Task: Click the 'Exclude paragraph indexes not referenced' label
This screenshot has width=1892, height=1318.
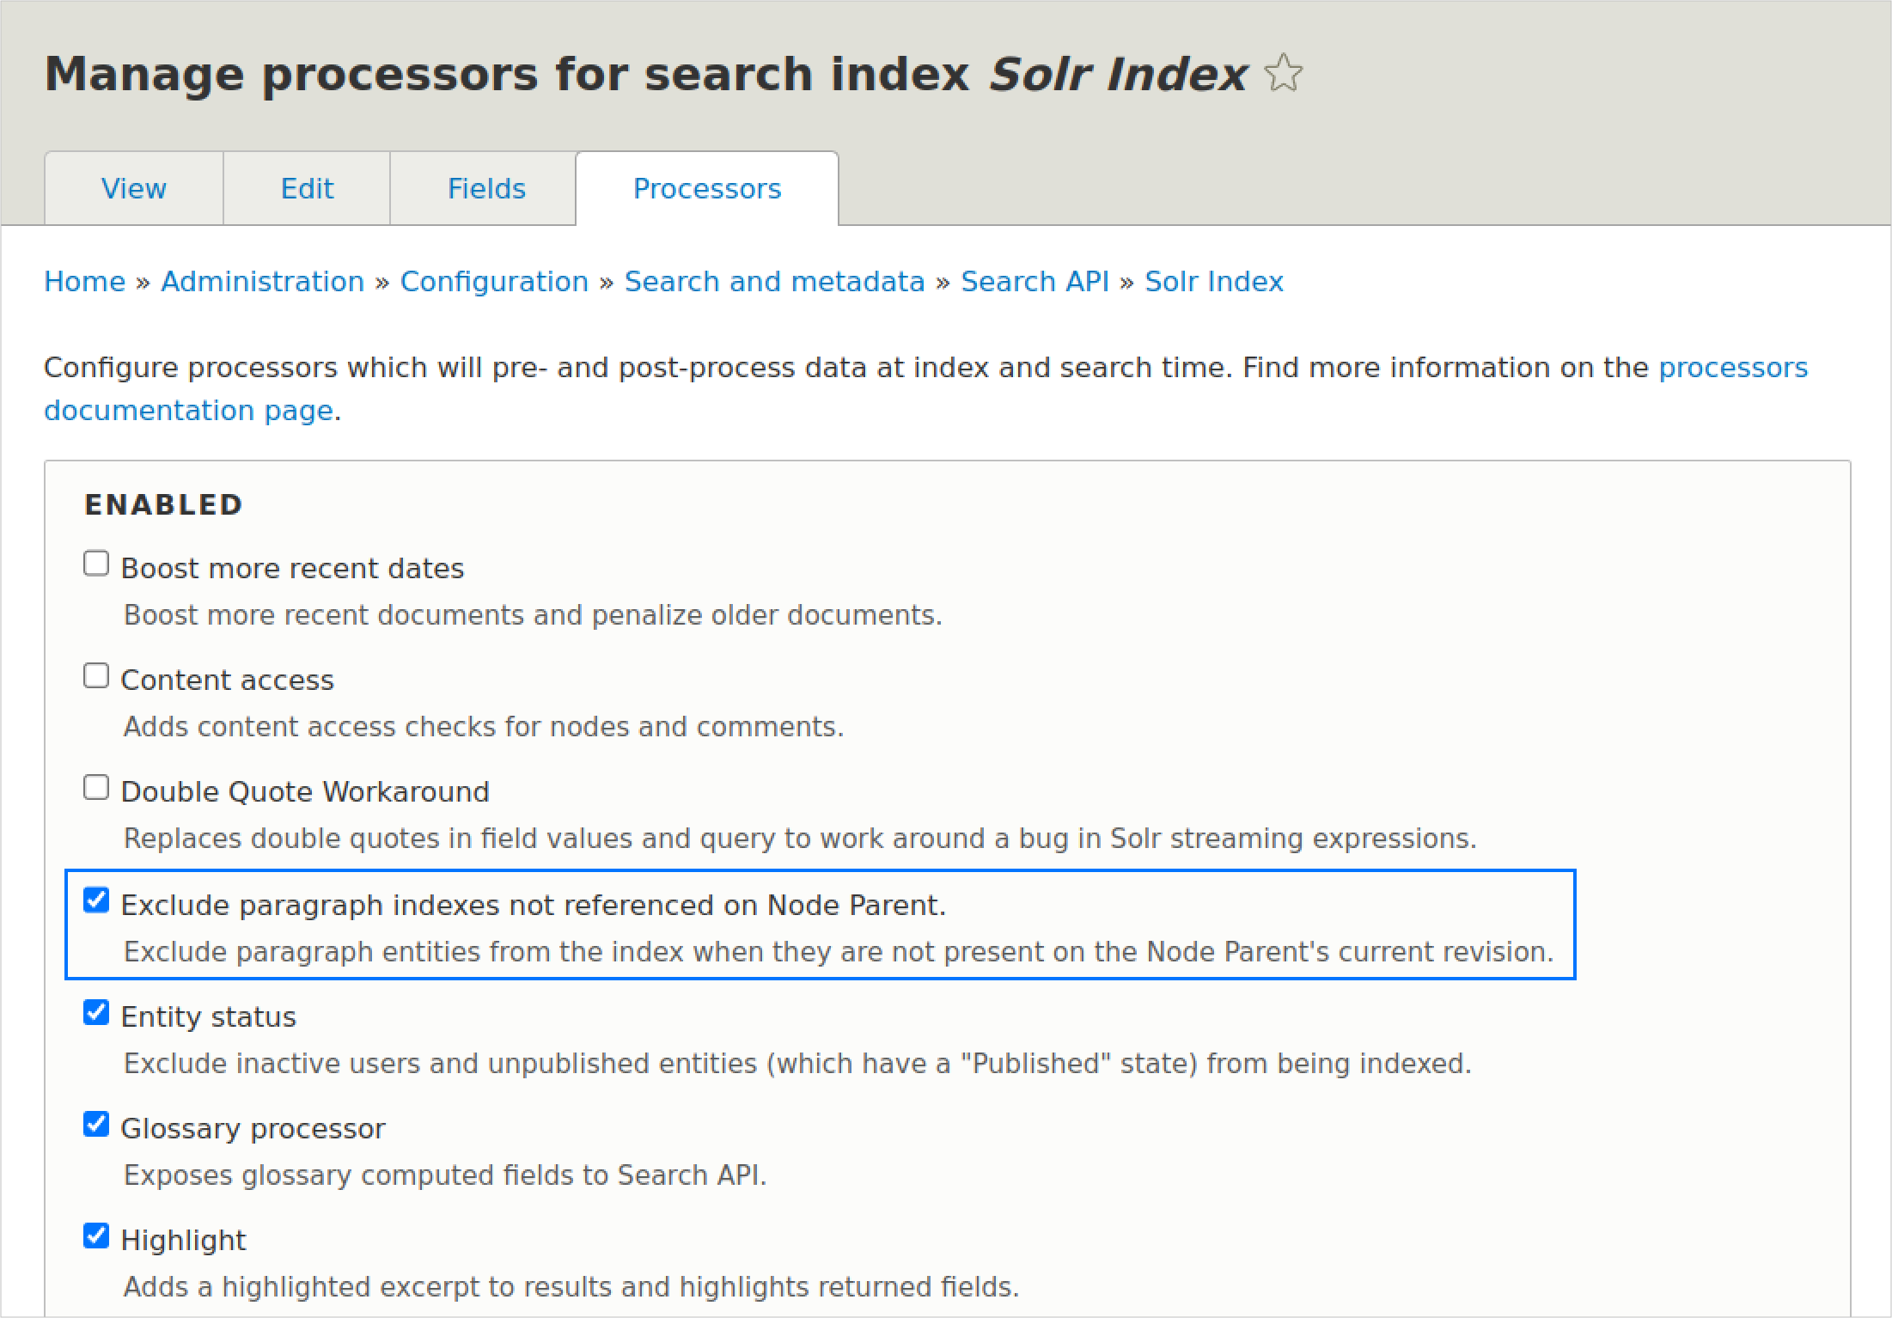Action: (x=534, y=906)
